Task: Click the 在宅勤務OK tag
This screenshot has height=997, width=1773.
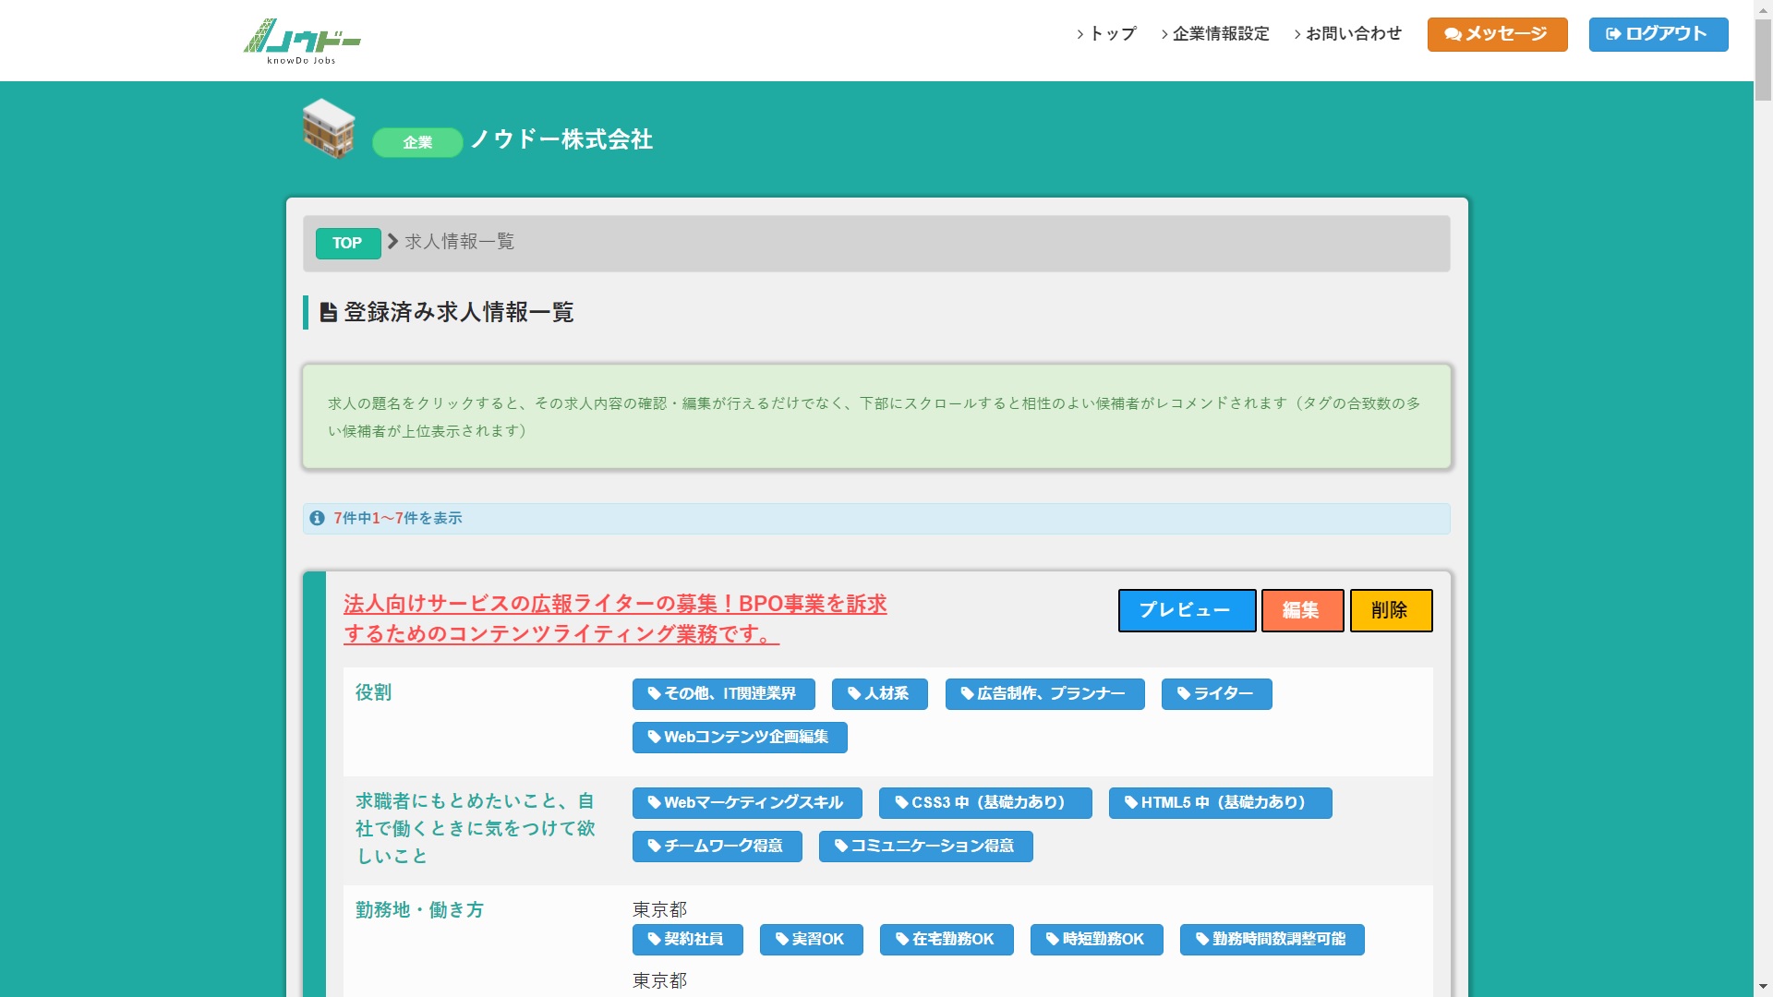Action: pyautogui.click(x=947, y=940)
